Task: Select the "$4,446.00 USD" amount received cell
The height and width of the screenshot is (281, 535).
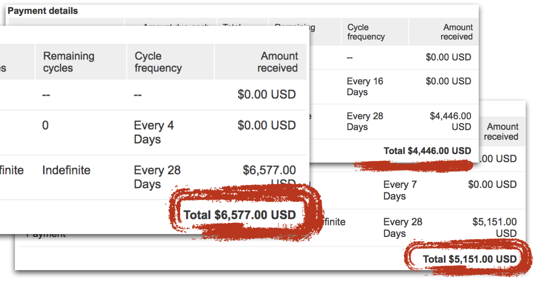Action: point(450,121)
